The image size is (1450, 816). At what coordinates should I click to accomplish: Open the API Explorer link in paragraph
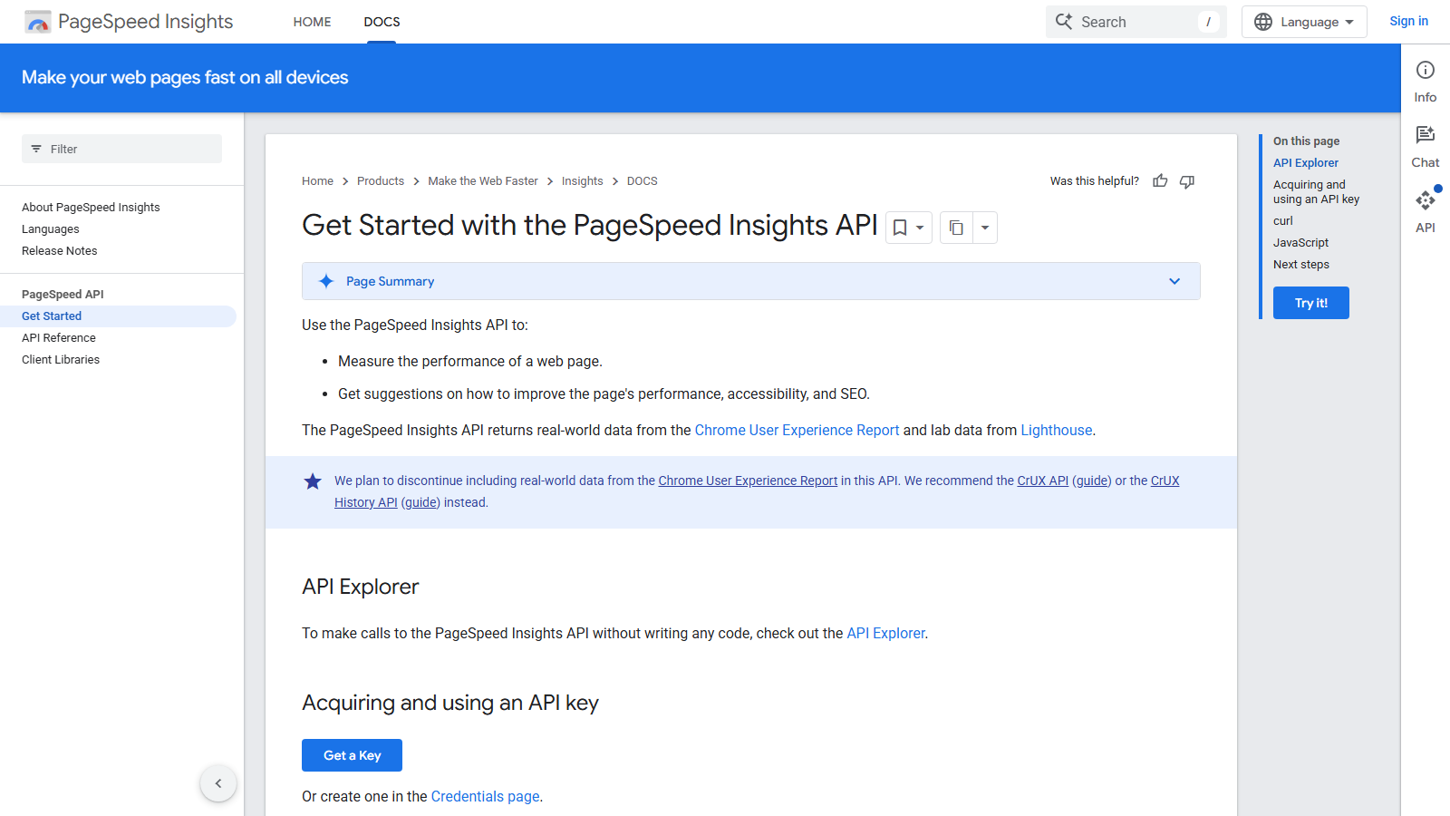[x=885, y=633]
